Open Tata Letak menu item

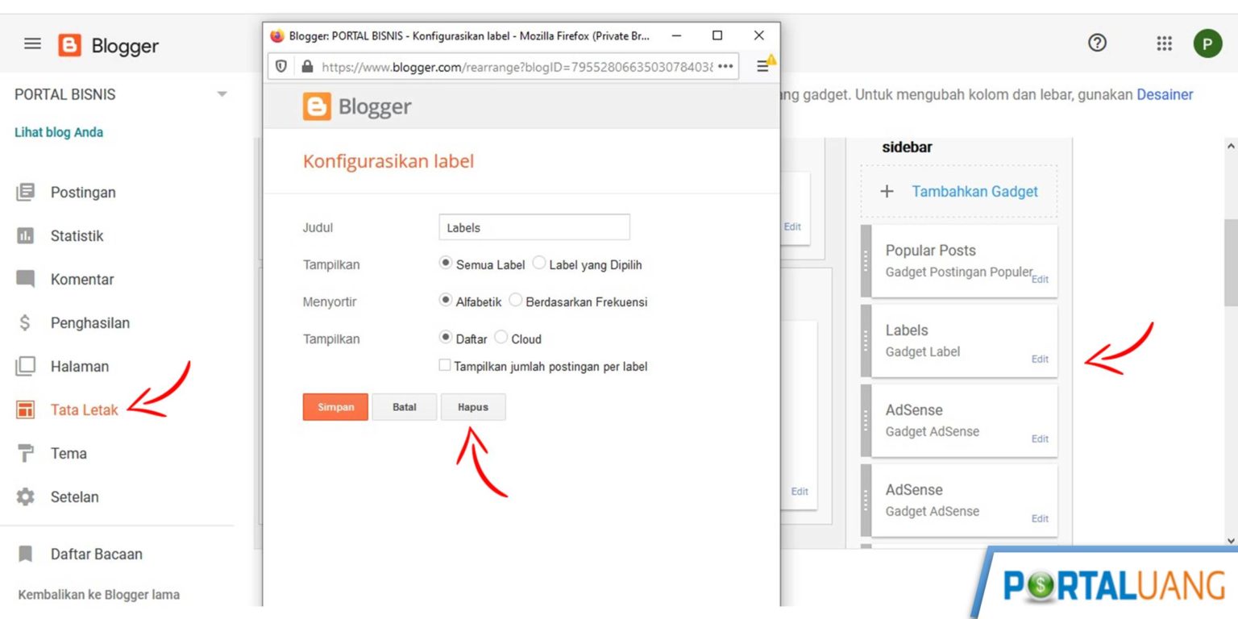(x=84, y=409)
